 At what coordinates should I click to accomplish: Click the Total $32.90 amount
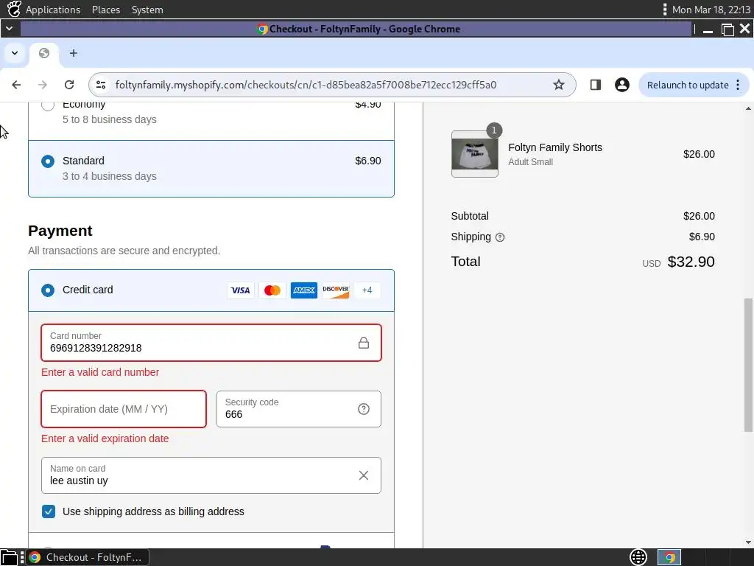tap(691, 262)
